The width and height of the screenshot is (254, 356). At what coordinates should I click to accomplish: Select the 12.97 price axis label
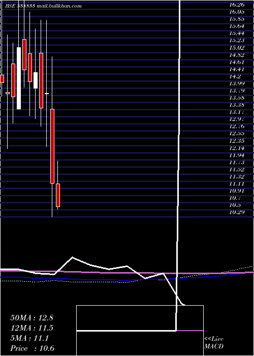[237, 119]
